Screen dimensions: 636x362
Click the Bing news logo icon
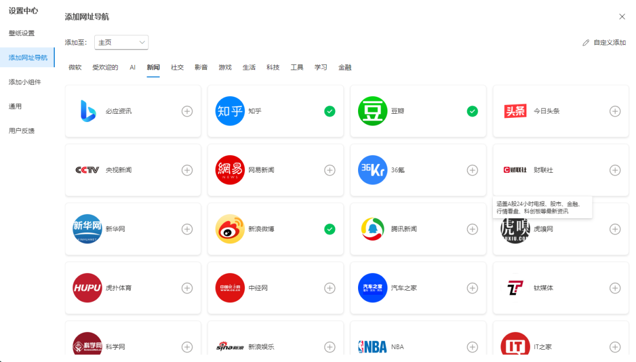[x=88, y=111]
